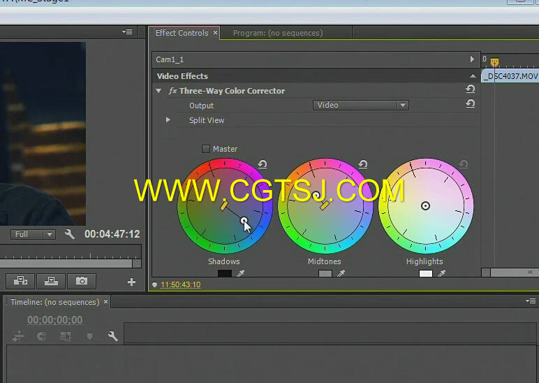Click the fx toggle for Three-Way Color Corrector
Viewport: 539px width, 383px height.
[172, 91]
